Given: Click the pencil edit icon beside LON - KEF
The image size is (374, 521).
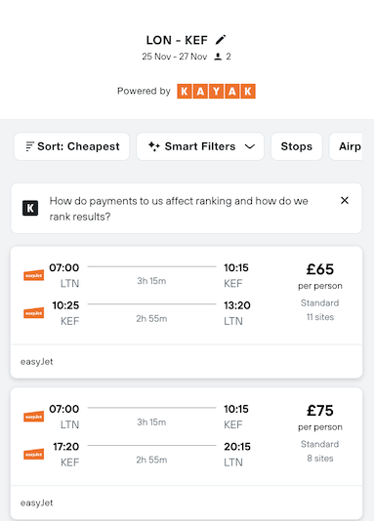Looking at the screenshot, I should tap(221, 40).
